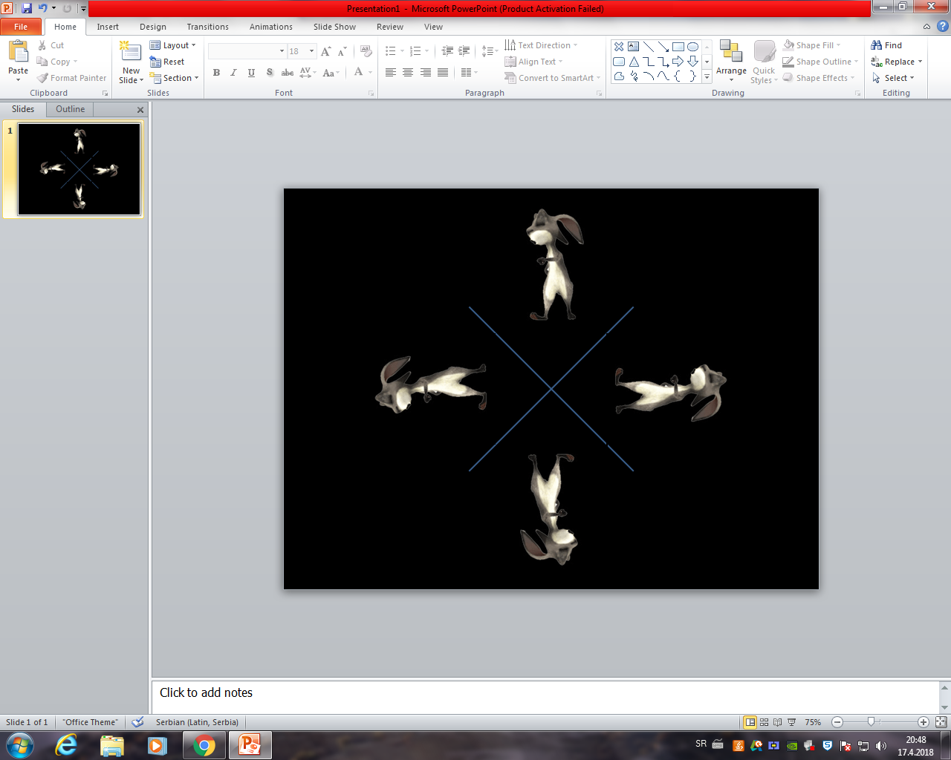Screen dimensions: 951x760
Task: Select the Left Brace shape
Action: (x=678, y=76)
